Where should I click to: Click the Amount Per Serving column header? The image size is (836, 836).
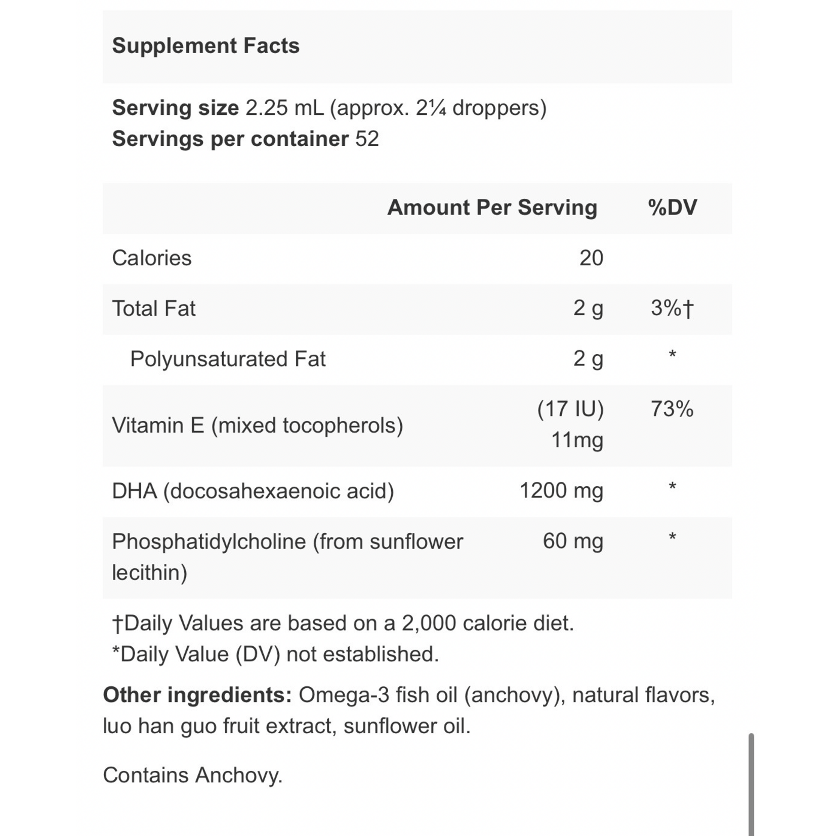[492, 207]
